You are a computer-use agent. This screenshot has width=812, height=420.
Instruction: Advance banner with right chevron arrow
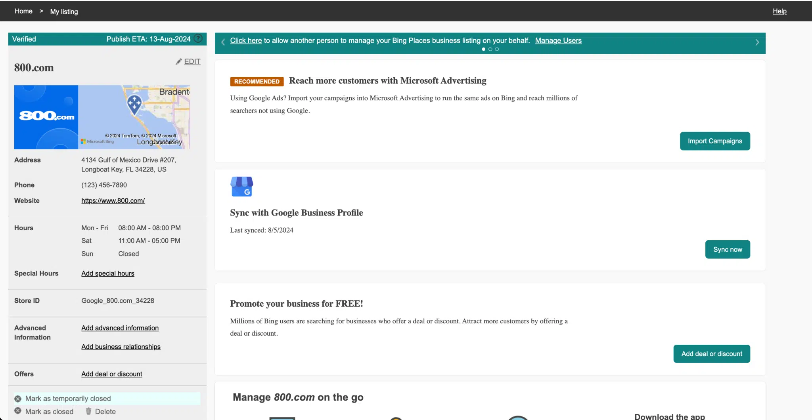757,42
